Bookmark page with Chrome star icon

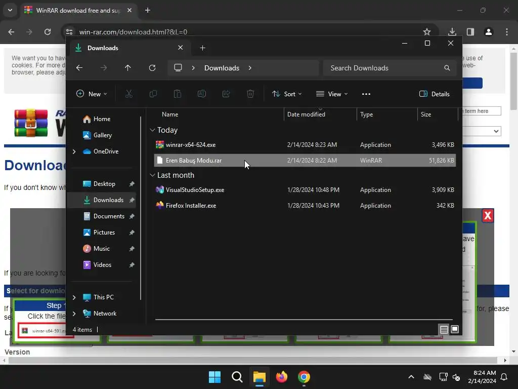click(x=427, y=32)
